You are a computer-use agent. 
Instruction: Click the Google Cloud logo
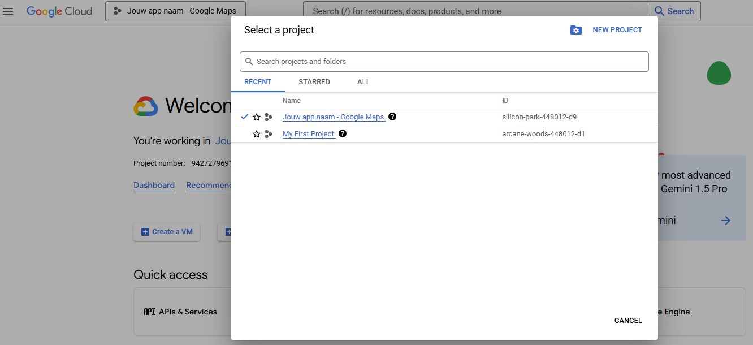[x=59, y=11]
